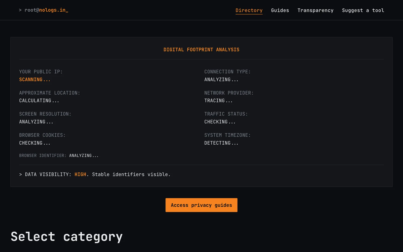This screenshot has height=252, width=403.
Task: Click the TRAFFIC STATUS label
Action: click(226, 114)
